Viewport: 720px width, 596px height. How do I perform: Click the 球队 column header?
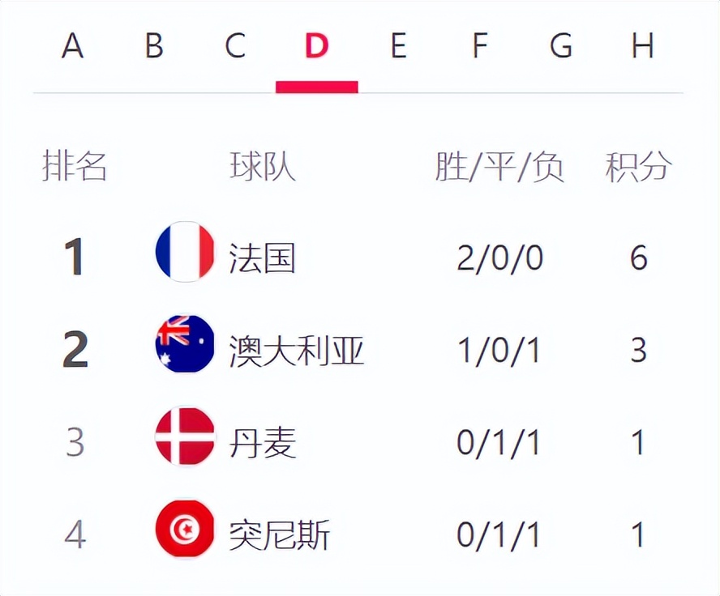[x=263, y=167]
